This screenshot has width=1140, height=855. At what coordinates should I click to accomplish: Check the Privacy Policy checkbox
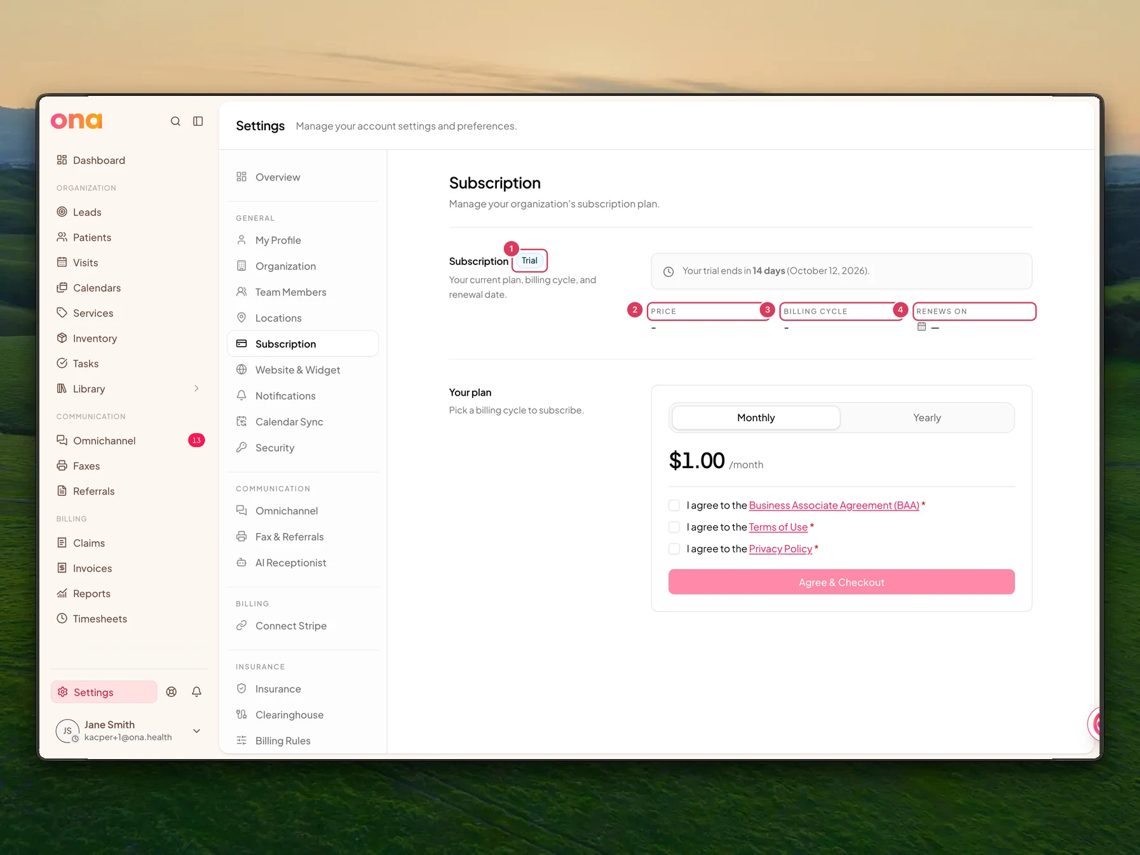(674, 549)
